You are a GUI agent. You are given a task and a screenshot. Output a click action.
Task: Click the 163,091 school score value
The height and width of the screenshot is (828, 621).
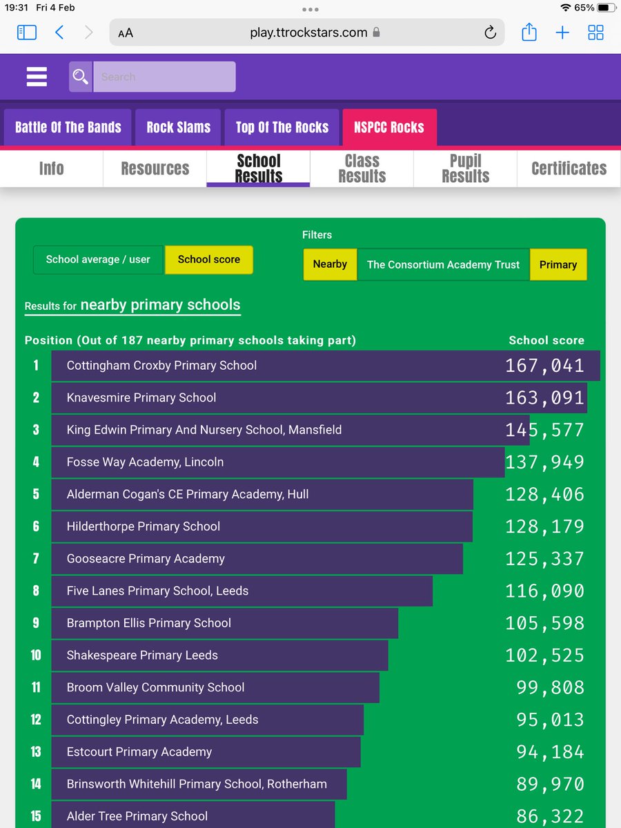click(x=544, y=397)
